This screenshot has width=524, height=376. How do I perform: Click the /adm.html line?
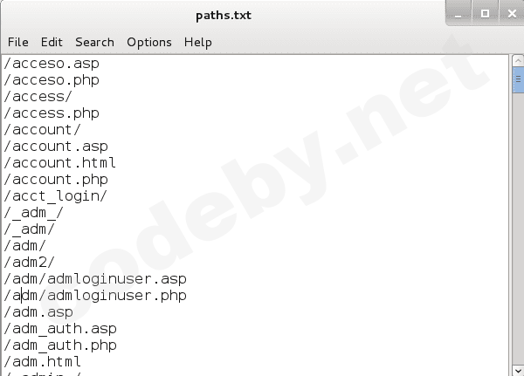[x=43, y=362]
